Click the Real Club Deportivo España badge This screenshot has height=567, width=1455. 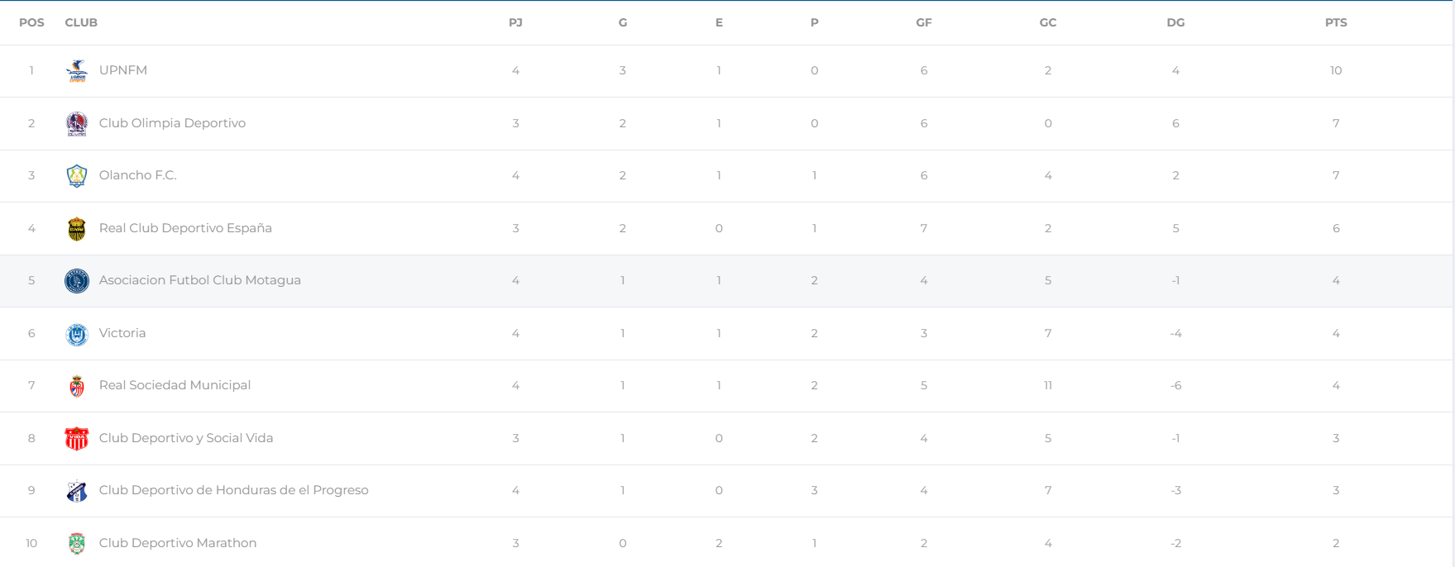click(x=77, y=229)
